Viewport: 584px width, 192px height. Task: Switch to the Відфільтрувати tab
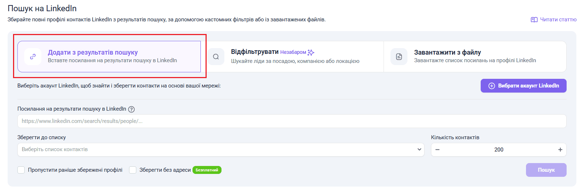[292, 56]
